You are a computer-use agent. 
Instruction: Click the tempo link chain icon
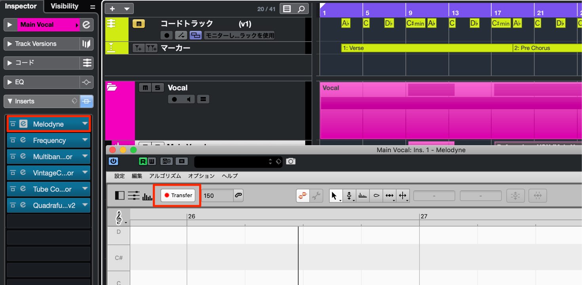click(x=238, y=195)
